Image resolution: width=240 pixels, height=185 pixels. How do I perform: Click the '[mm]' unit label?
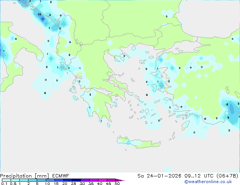coord(42,176)
